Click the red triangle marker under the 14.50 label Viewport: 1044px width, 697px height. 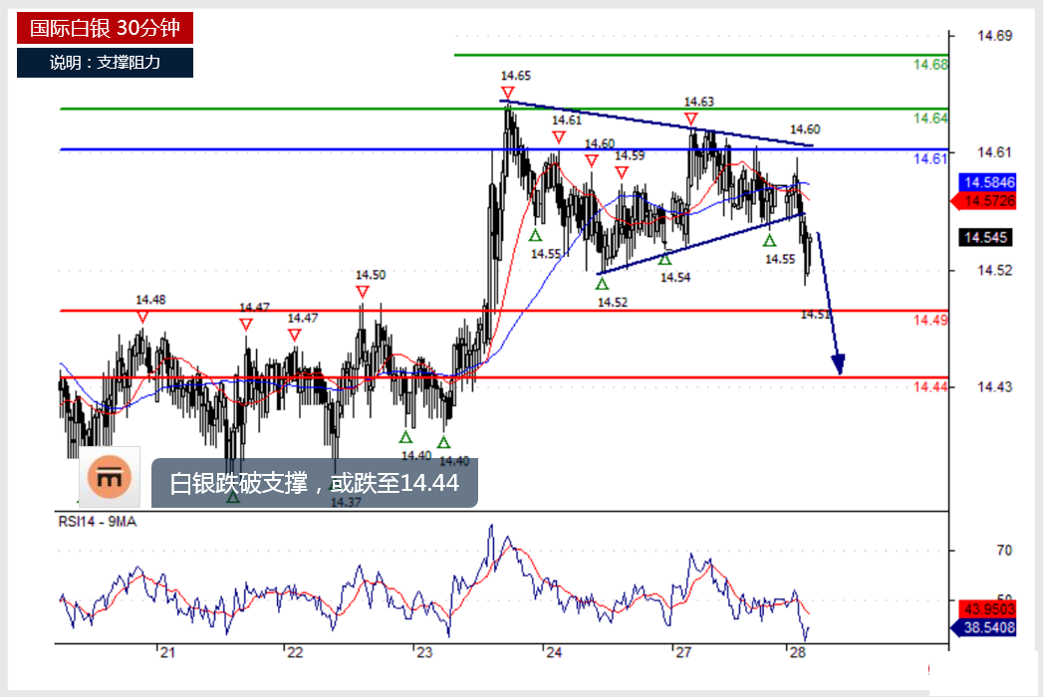pos(363,292)
